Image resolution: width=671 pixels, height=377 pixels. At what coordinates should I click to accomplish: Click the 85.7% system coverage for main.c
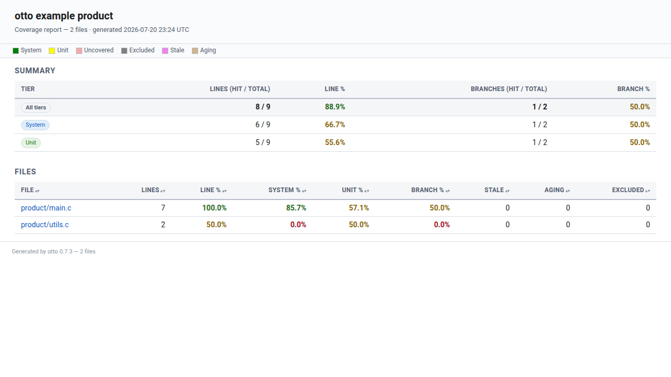tap(296, 208)
